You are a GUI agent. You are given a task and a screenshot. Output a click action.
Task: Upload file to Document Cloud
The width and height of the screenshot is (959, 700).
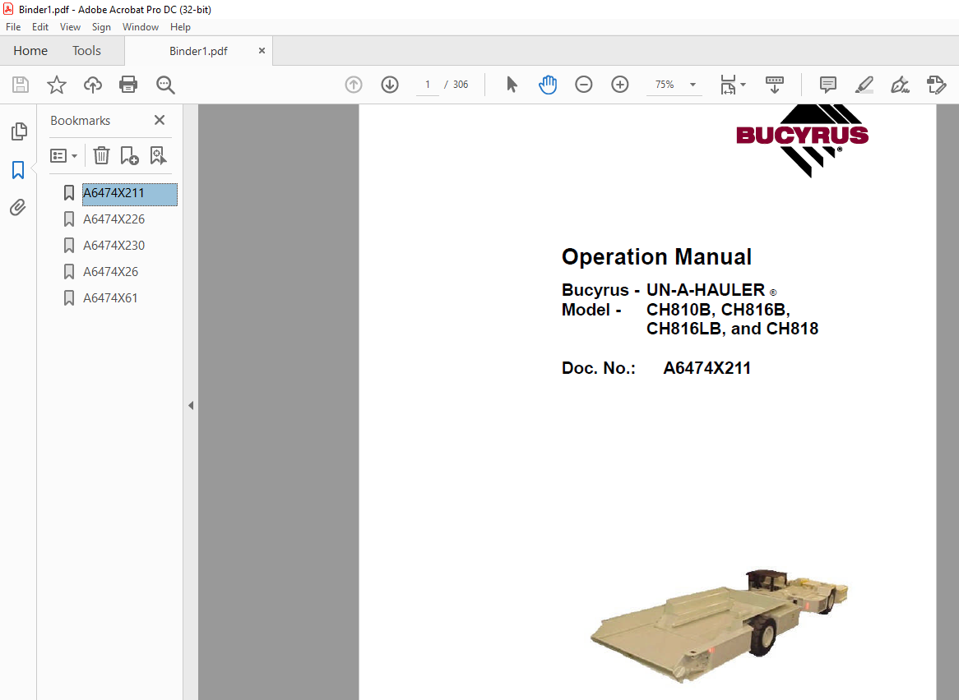click(x=93, y=85)
